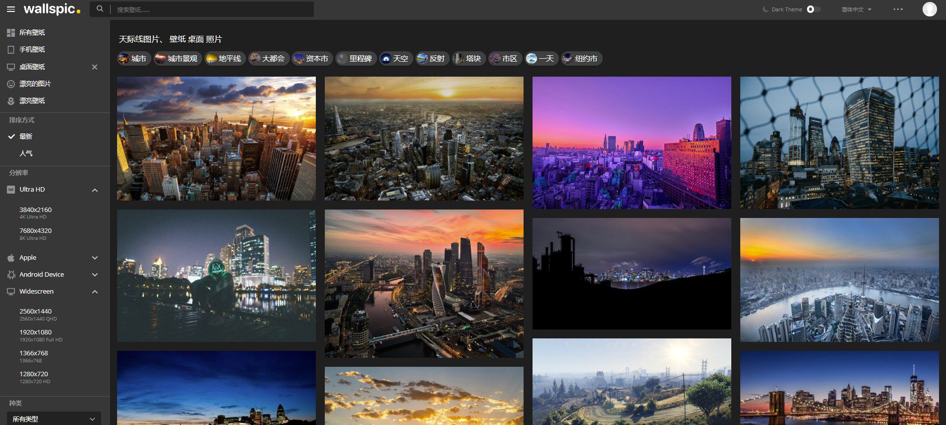Screen dimensions: 946x425
Task: Open the hamburger menu icon
Action: pos(11,9)
